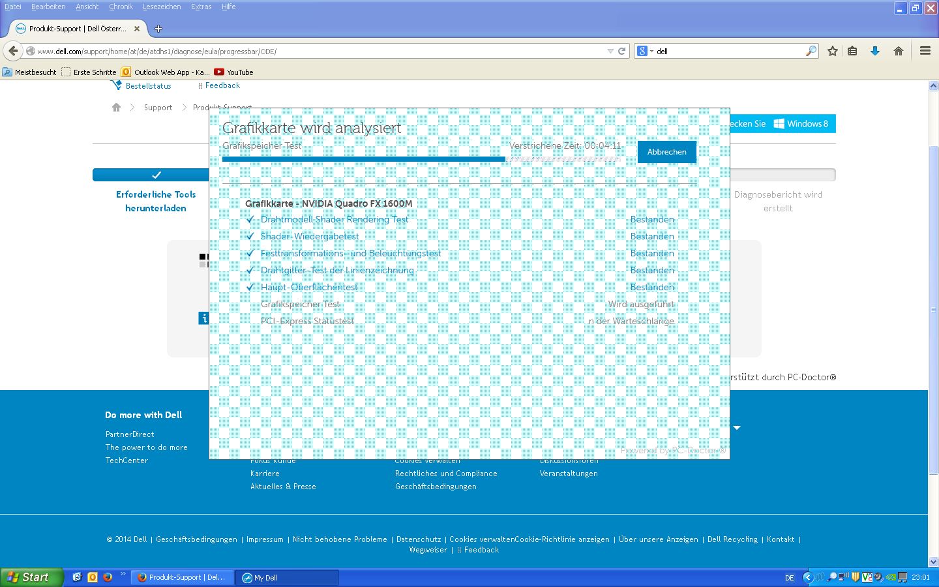Open the Extras menu
The height and width of the screenshot is (587, 939).
(201, 7)
